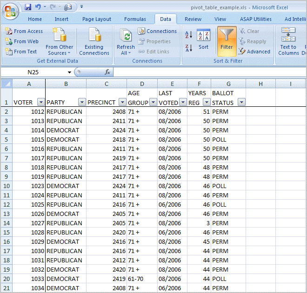Click the Sort A to Z icon
This screenshot has height=293, width=307.
coord(189,34)
